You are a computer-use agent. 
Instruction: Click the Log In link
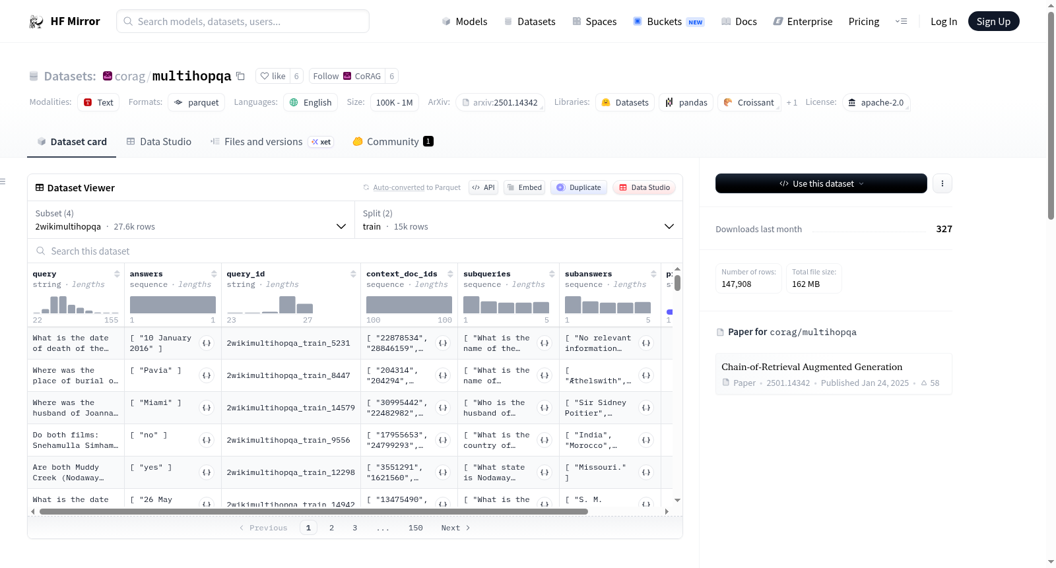pyautogui.click(x=944, y=22)
